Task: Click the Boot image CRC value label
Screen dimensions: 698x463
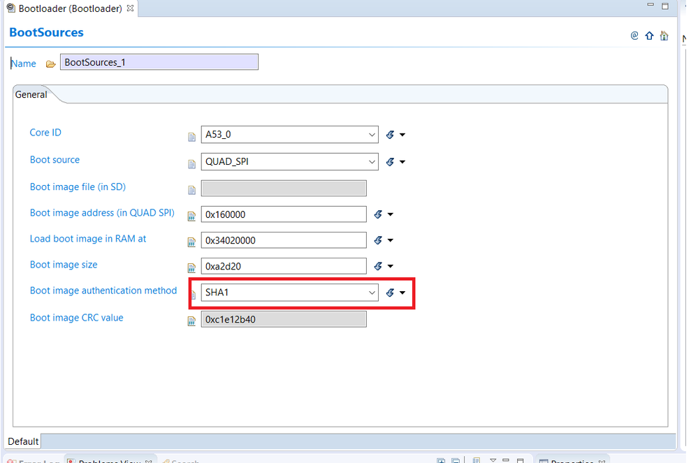Action: coord(77,318)
